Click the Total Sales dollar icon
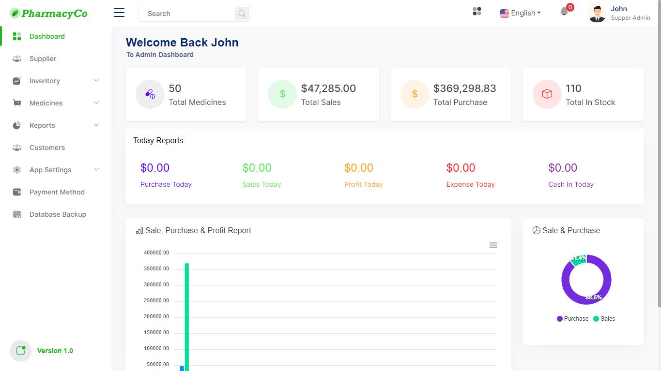This screenshot has width=661, height=371. (282, 94)
